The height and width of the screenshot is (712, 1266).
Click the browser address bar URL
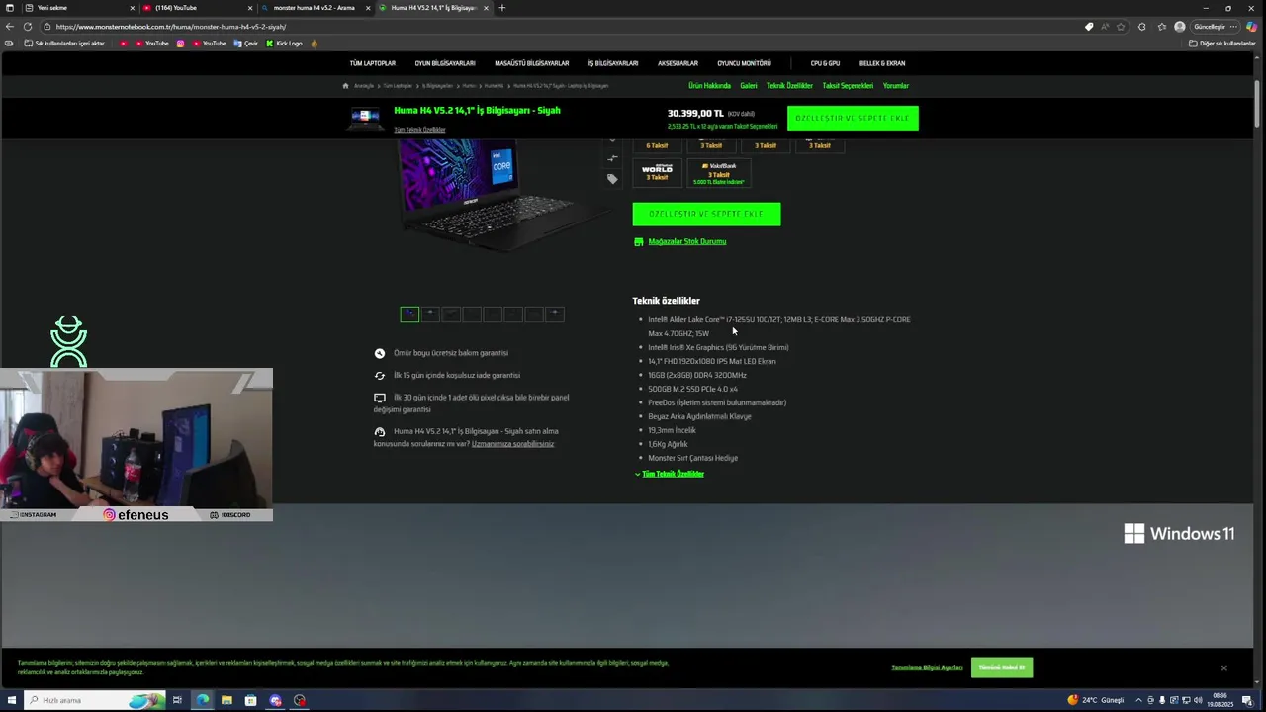pos(171,27)
